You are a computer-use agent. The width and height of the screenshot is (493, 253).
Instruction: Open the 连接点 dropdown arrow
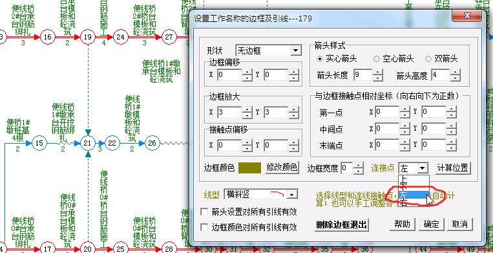pos(423,168)
